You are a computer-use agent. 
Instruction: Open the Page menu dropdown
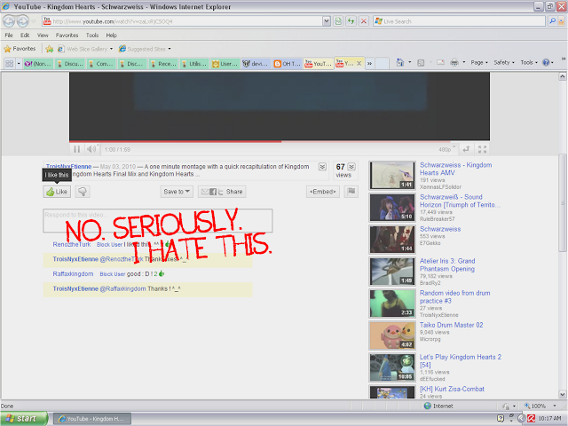tap(479, 62)
